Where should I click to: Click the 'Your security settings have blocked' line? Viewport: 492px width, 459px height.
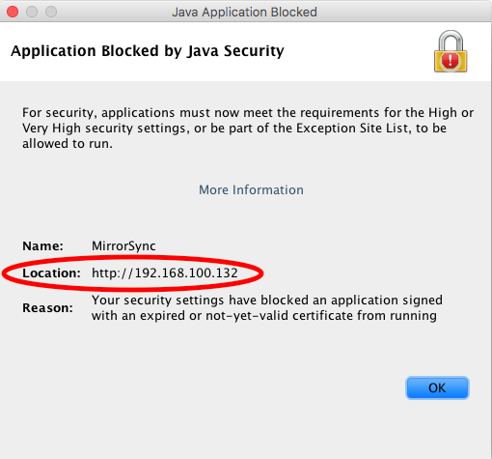coord(267,301)
